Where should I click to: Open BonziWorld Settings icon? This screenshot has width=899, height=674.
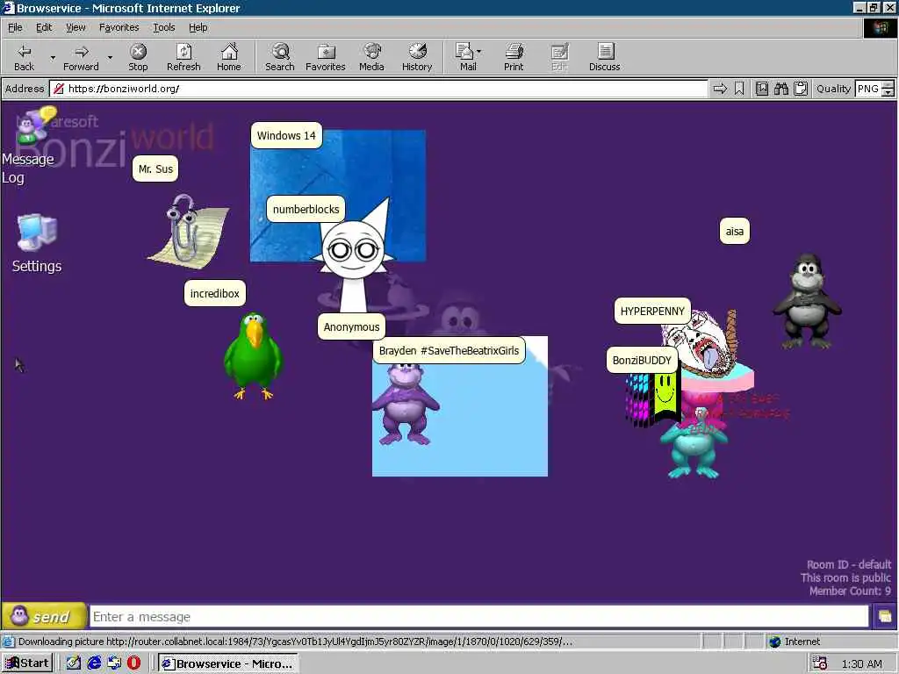[37, 244]
